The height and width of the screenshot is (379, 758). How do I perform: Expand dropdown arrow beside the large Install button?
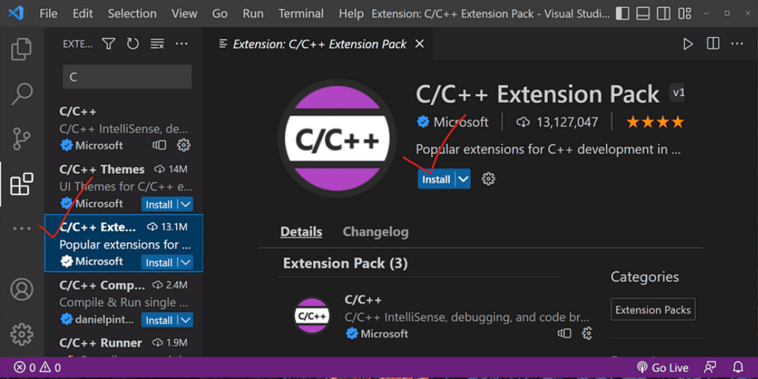click(x=463, y=179)
